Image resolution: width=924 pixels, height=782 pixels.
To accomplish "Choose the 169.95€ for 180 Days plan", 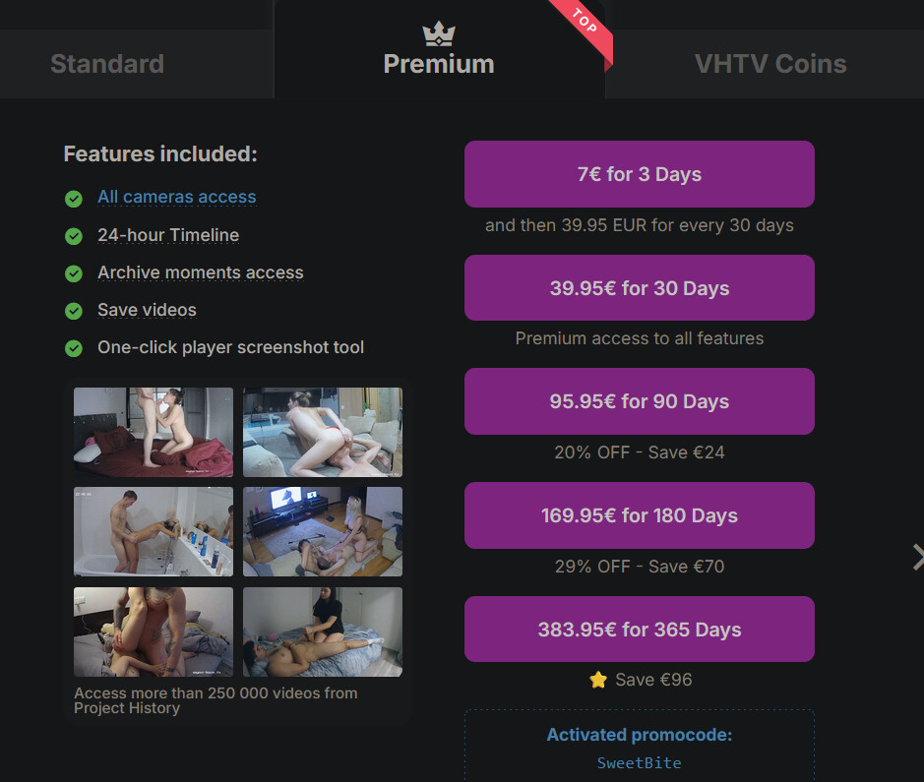I will click(x=640, y=515).
